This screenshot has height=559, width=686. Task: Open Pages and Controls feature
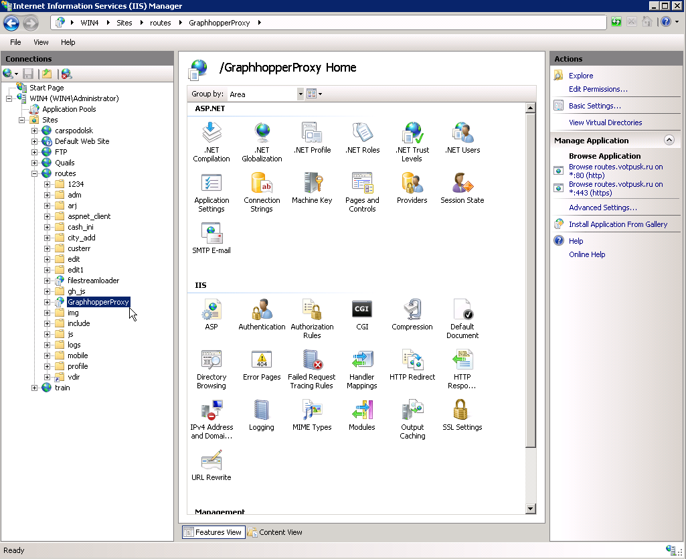click(x=362, y=193)
